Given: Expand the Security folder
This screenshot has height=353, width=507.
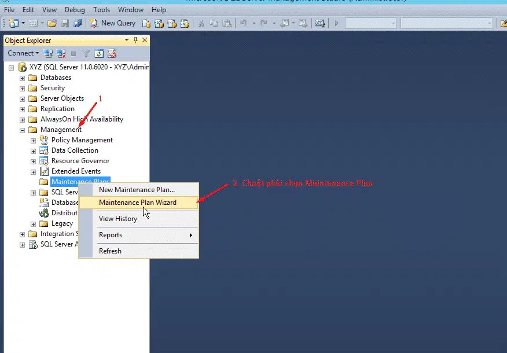Looking at the screenshot, I should [23, 89].
